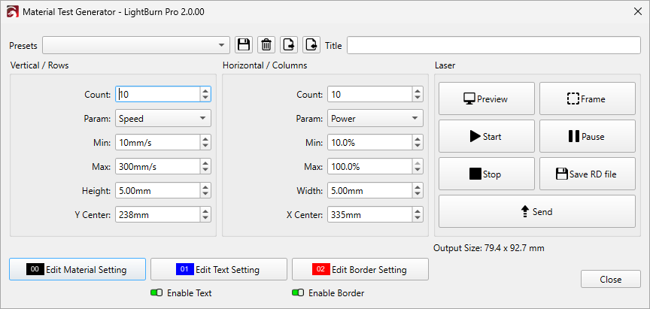The width and height of the screenshot is (650, 309).
Task: Click the delete preset trash icon
Action: 266,45
